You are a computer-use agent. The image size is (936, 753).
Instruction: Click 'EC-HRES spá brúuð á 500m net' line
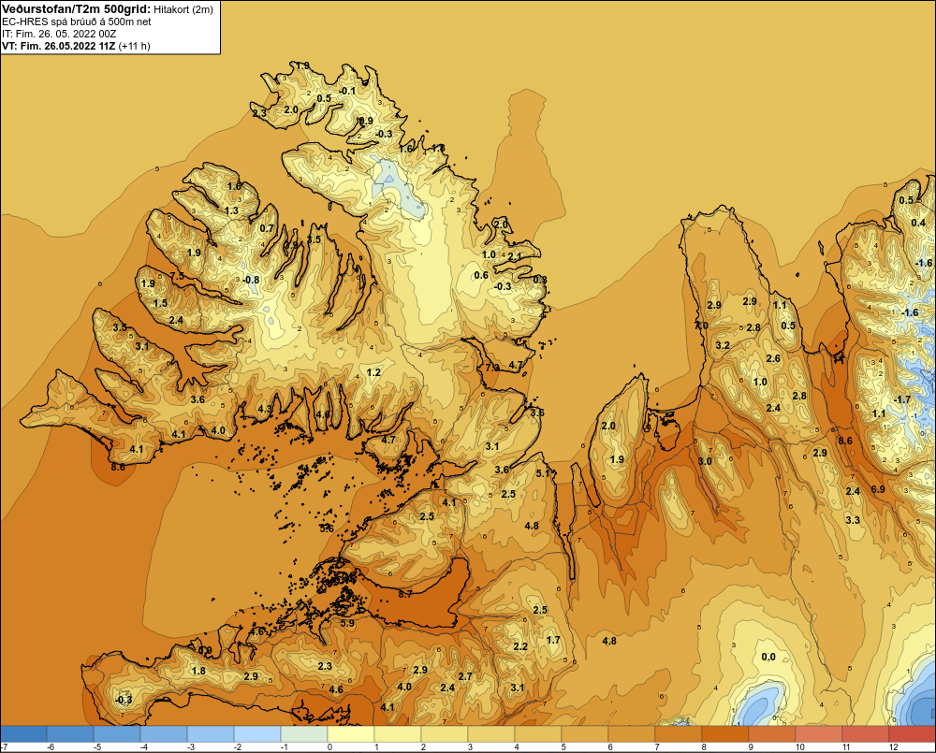pyautogui.click(x=77, y=22)
